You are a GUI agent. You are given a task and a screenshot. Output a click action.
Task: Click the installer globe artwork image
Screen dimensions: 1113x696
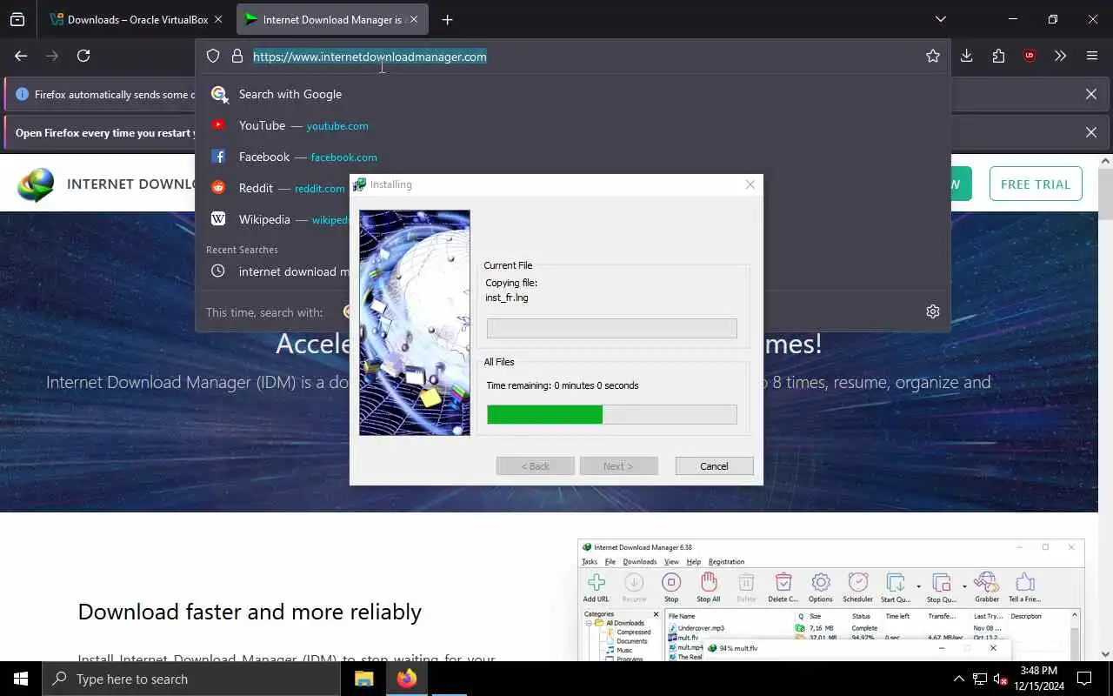pyautogui.click(x=415, y=323)
